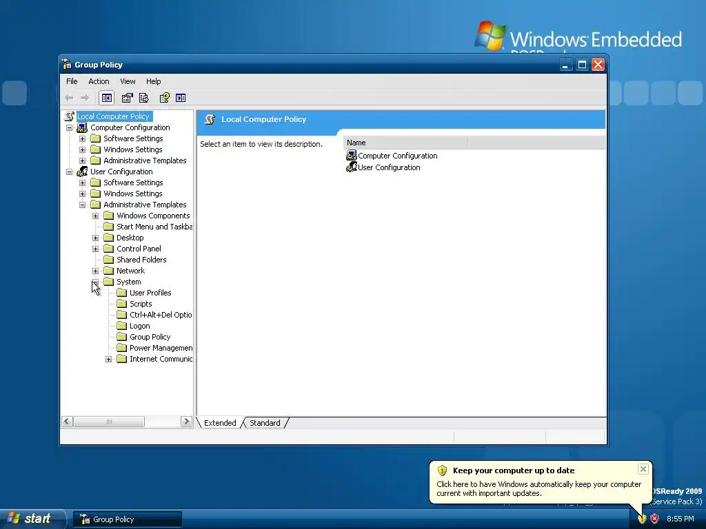This screenshot has width=706, height=529.
Task: Click the red security alert tray icon
Action: tap(654, 519)
